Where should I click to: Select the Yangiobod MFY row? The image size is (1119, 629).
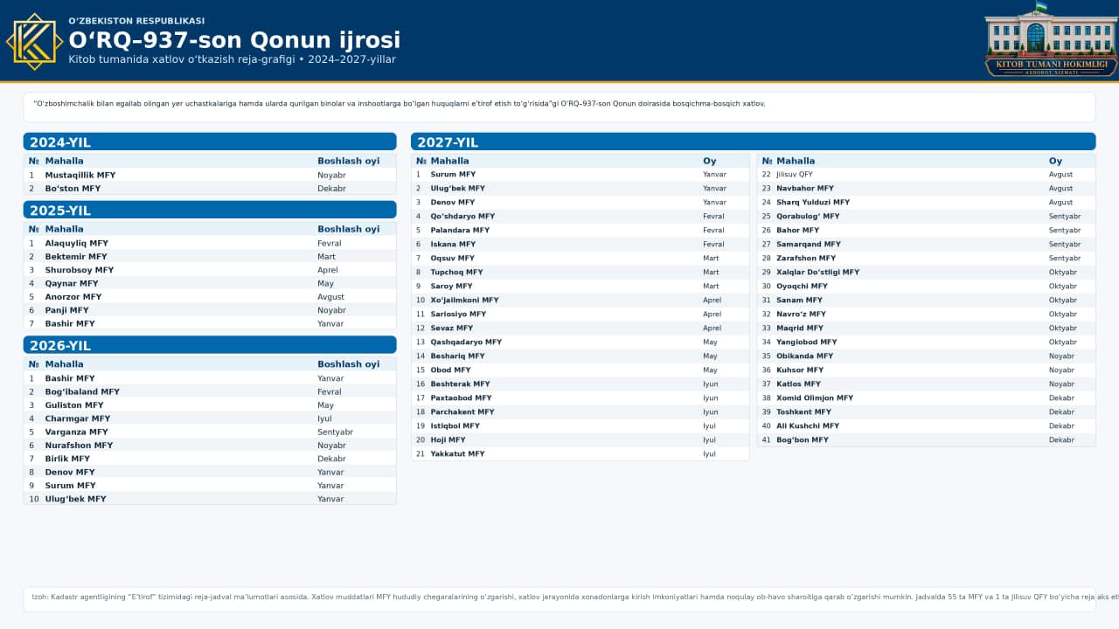tap(926, 342)
